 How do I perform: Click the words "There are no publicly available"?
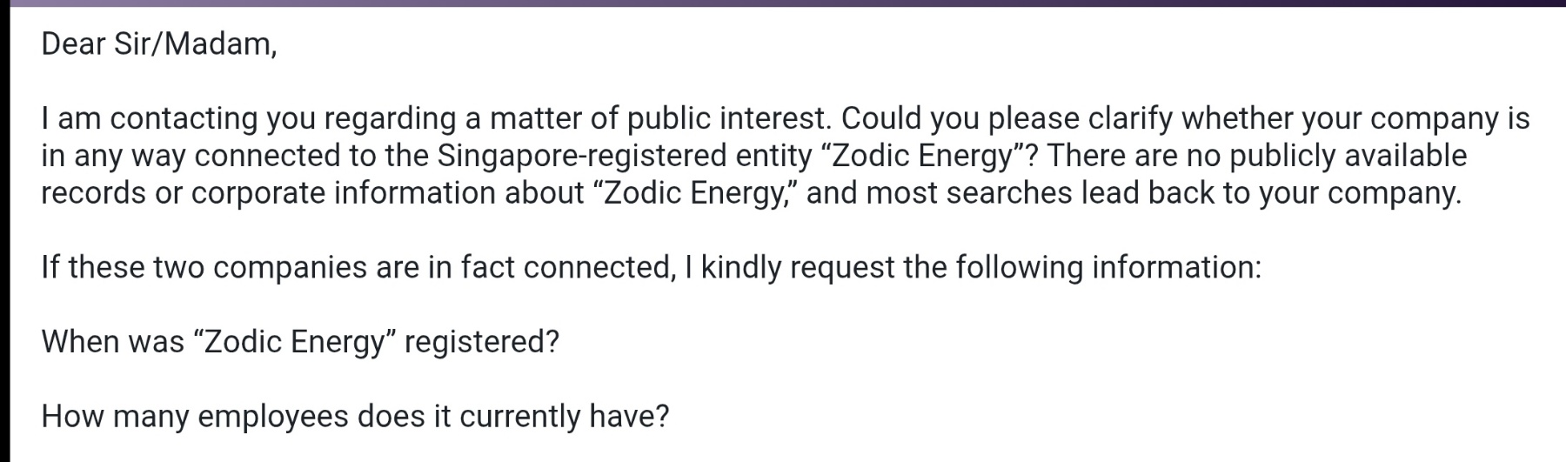pyautogui.click(x=1256, y=156)
